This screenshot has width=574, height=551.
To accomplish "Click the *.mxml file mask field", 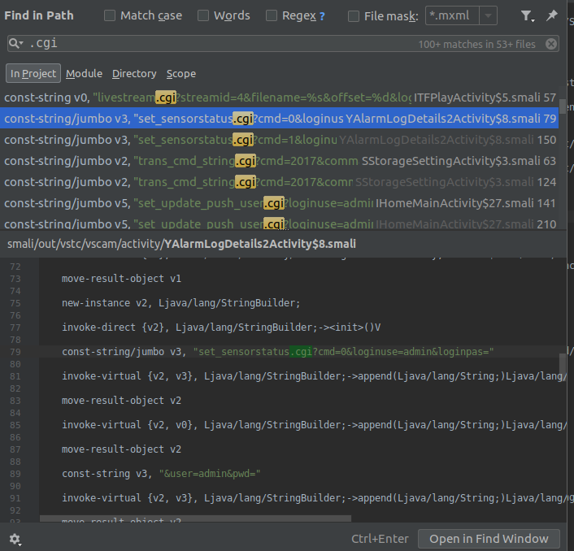I will click(x=453, y=15).
